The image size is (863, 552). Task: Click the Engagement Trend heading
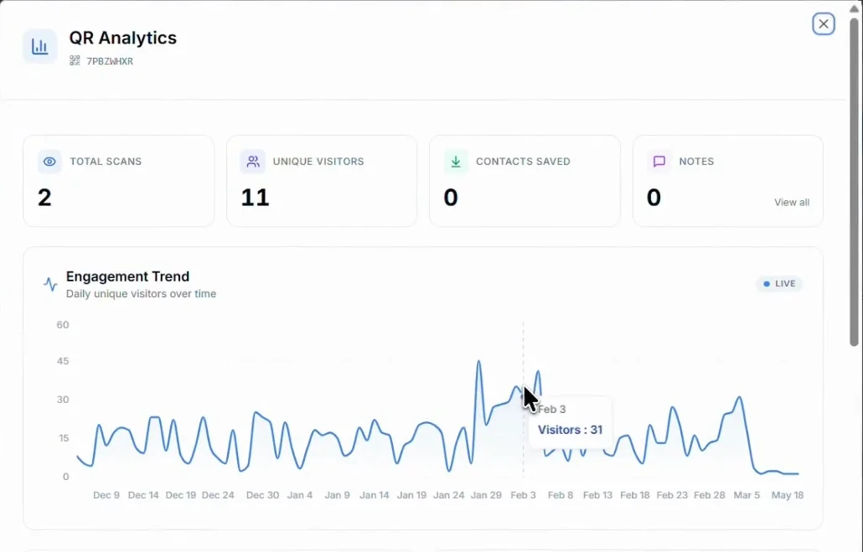[x=127, y=276]
